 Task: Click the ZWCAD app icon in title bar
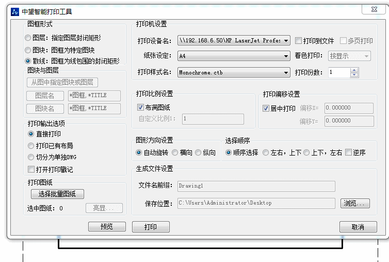point(15,12)
